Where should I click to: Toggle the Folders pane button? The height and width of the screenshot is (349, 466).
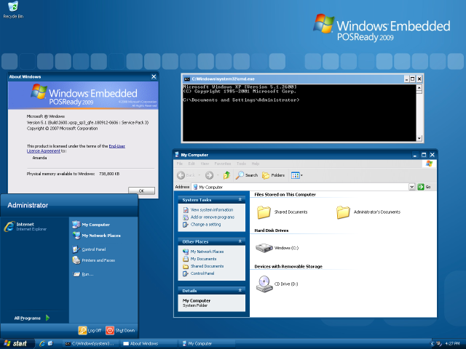273,175
